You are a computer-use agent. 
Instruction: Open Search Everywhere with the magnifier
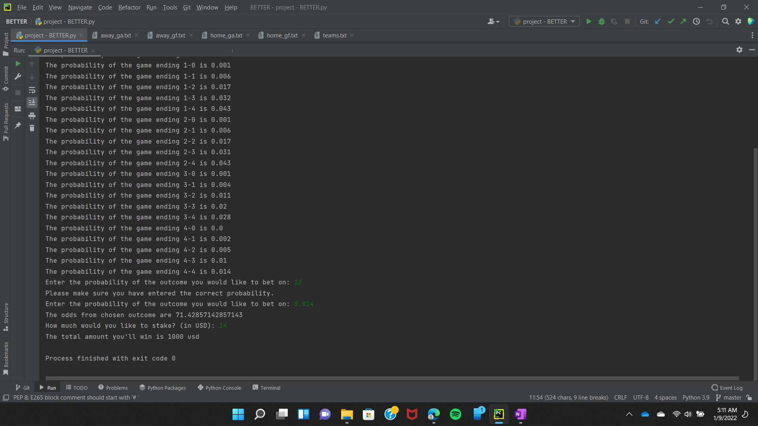click(726, 21)
